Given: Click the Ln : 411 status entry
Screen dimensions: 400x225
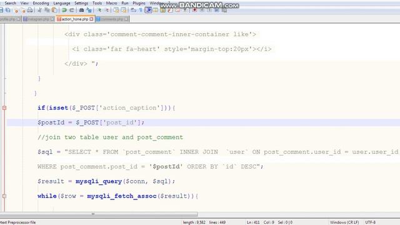Looking at the screenshot, I should [253, 222].
